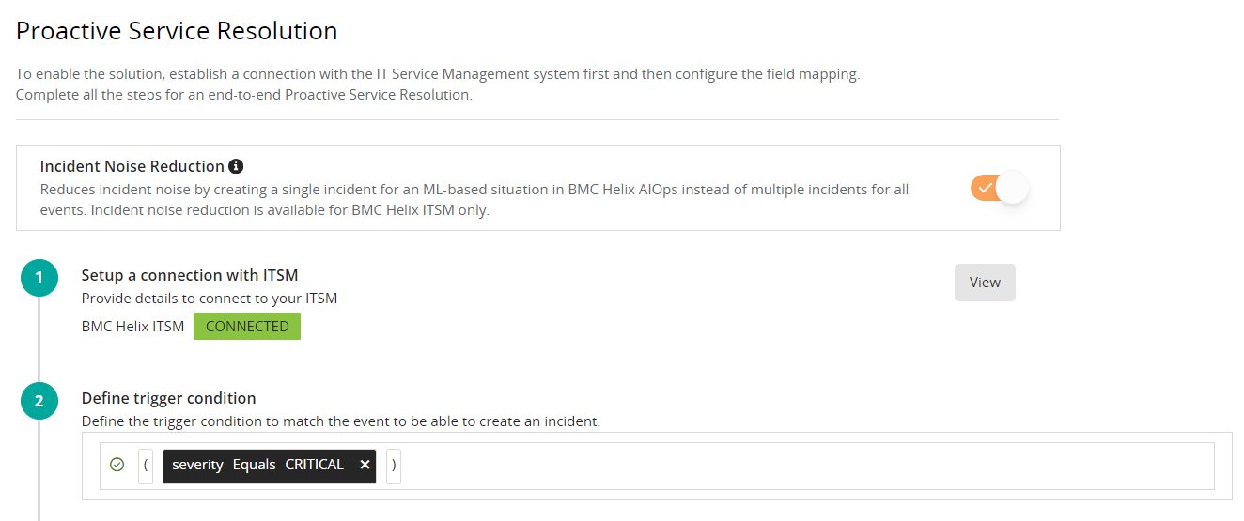The width and height of the screenshot is (1244, 521).
Task: Click the info icon beside Incident Noise Reduction
Action: pos(236,166)
